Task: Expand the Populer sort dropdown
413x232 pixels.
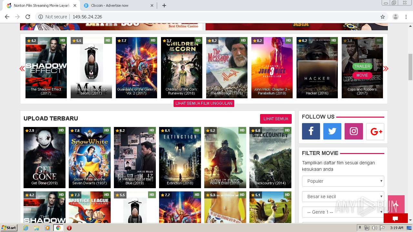Action: click(x=343, y=181)
